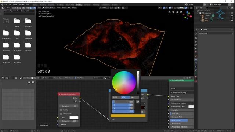Click the zoom magnifier in the image editor
Screen dimensions: 235x132
(x=33, y=82)
